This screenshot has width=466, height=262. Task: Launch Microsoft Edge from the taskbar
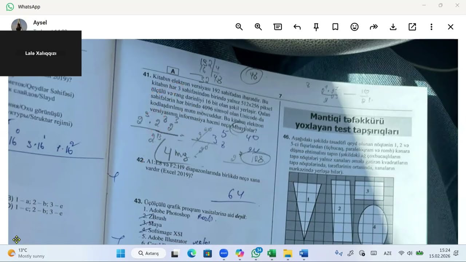[x=191, y=253]
